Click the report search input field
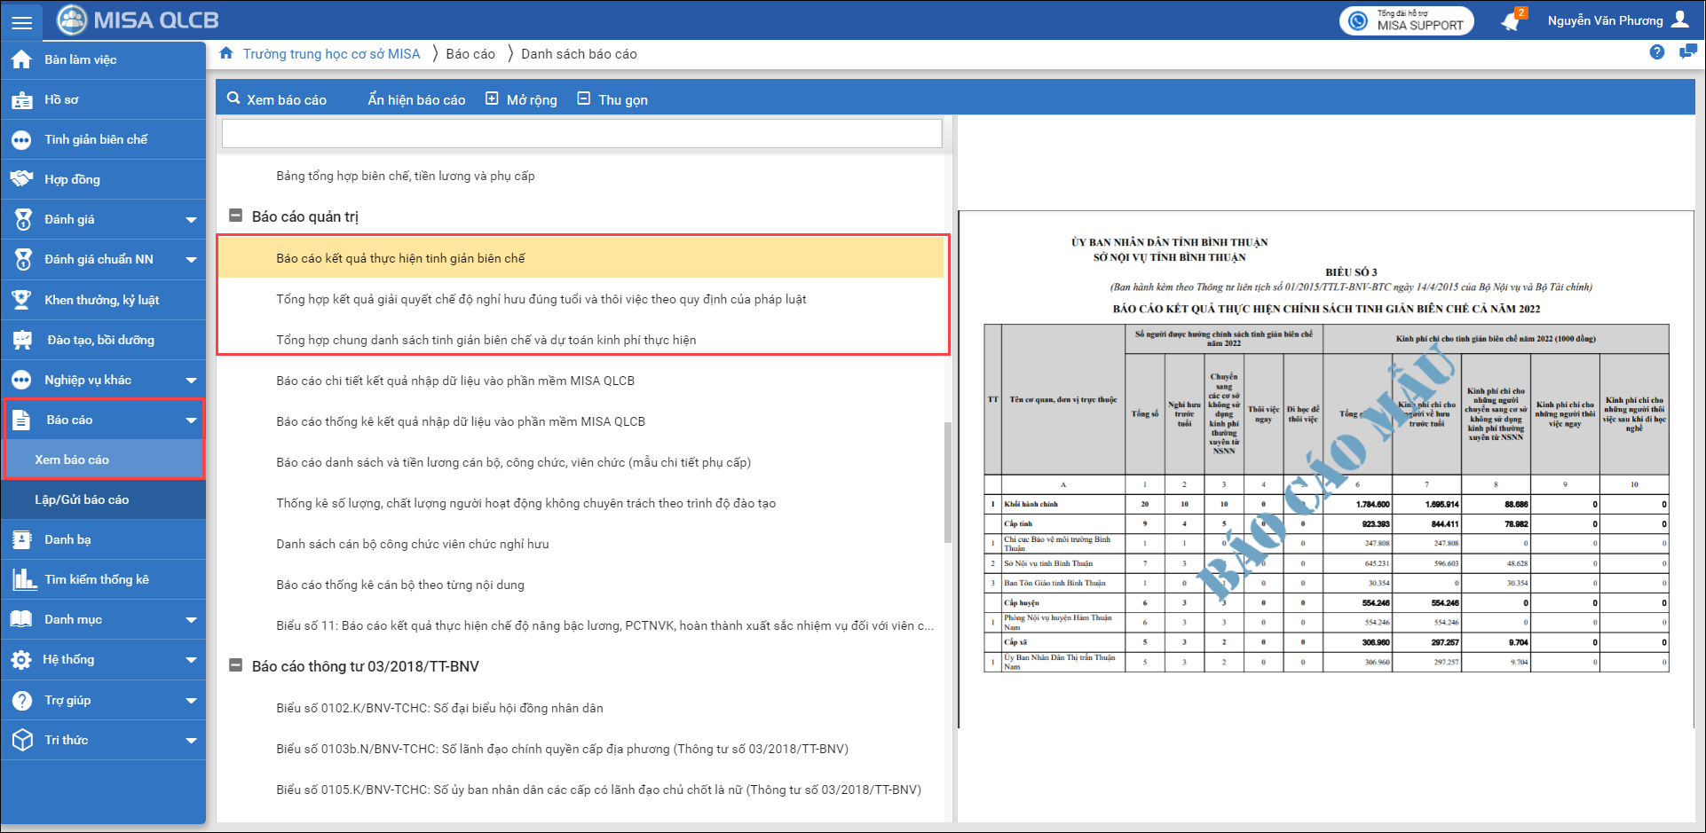 [x=581, y=134]
